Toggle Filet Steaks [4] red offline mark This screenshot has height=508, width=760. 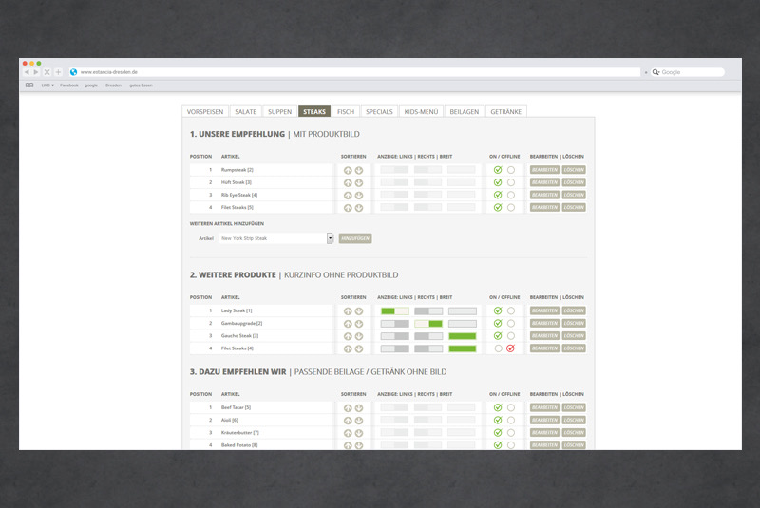(510, 348)
